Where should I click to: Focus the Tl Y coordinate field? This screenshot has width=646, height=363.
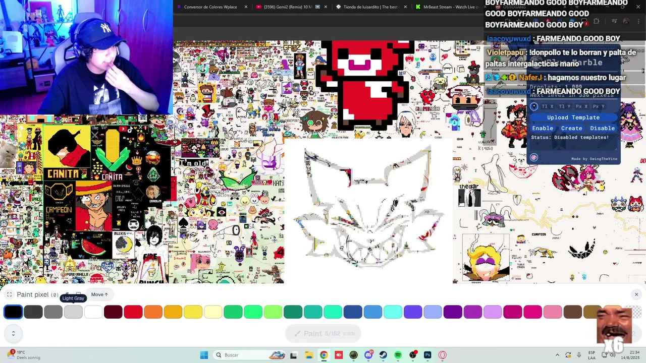pos(565,106)
